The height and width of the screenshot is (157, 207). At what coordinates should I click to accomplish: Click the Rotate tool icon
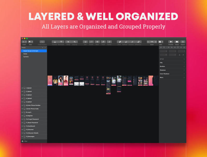[91, 42]
